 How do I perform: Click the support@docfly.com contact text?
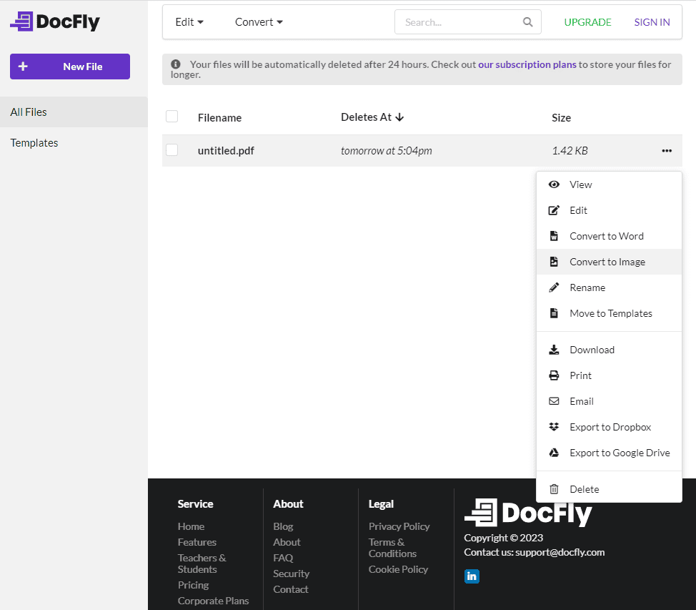pyautogui.click(x=560, y=552)
